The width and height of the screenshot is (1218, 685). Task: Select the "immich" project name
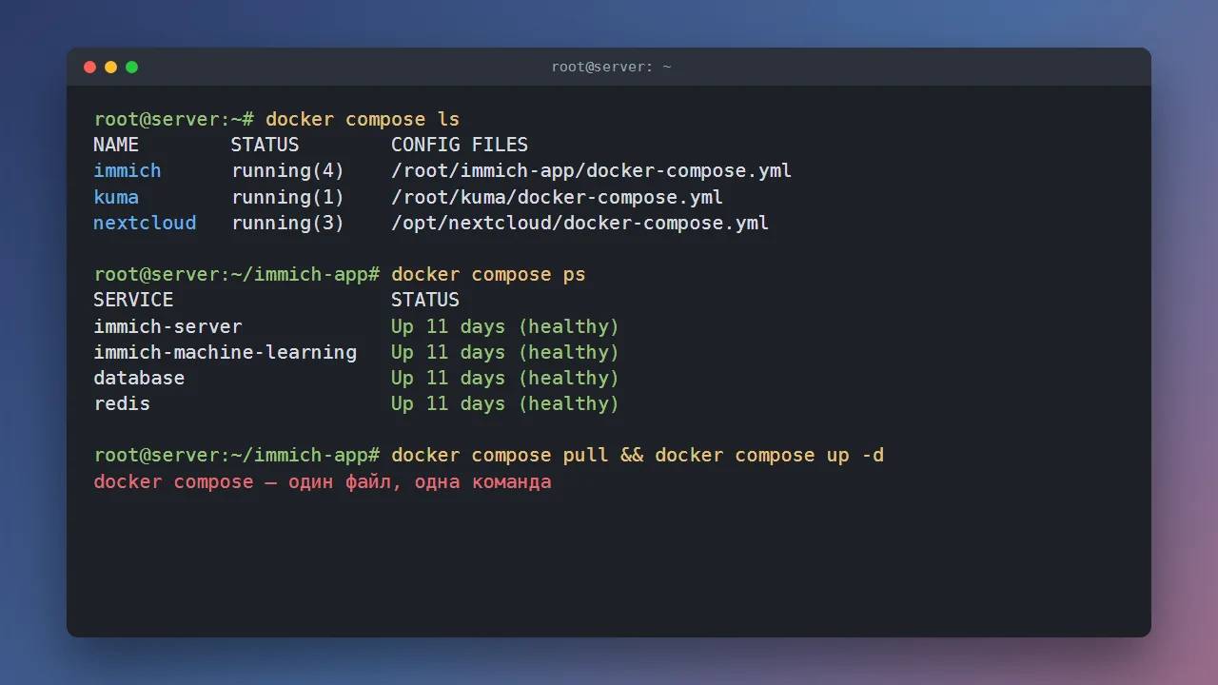click(x=128, y=171)
